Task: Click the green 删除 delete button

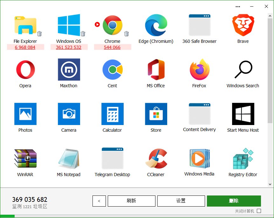Action: [x=234, y=201]
